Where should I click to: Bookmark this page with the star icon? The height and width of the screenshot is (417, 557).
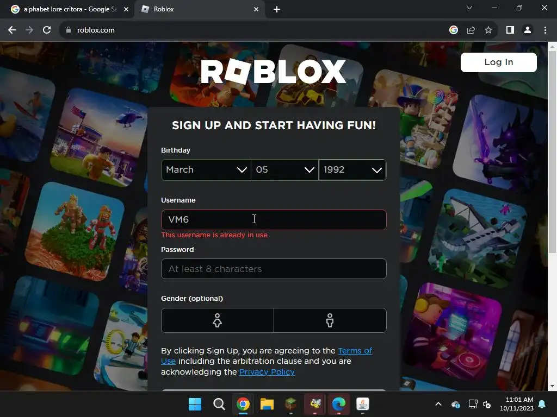(488, 30)
